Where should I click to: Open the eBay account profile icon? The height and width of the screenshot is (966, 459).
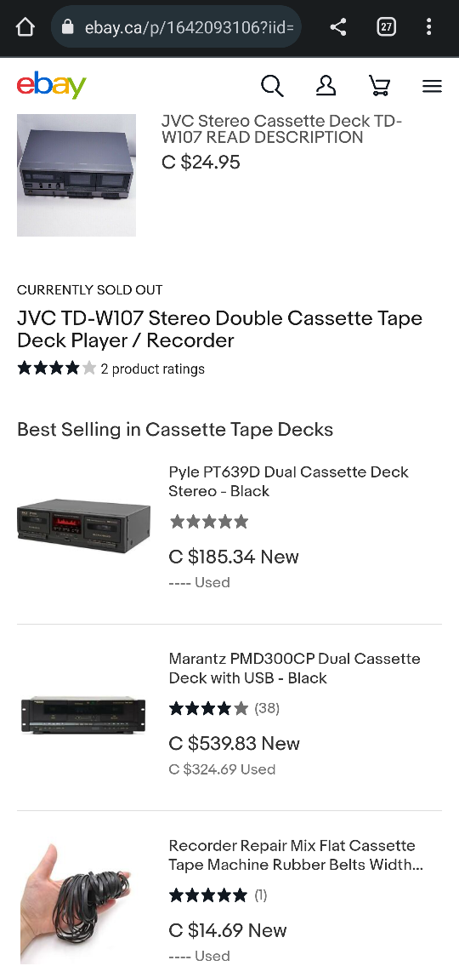click(x=326, y=86)
